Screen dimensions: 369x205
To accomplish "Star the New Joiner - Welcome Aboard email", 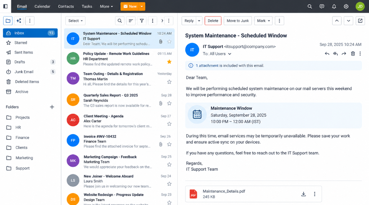I will 169,184.
